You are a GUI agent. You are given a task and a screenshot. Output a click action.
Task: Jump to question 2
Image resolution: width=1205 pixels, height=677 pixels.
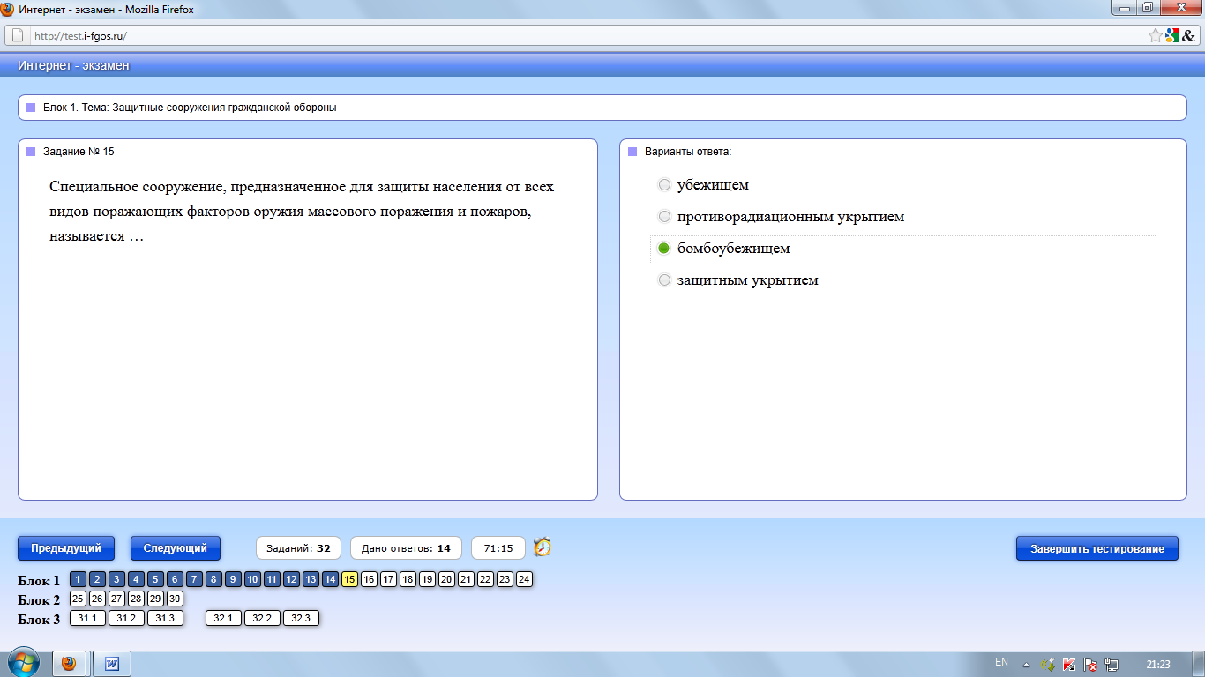pos(97,579)
